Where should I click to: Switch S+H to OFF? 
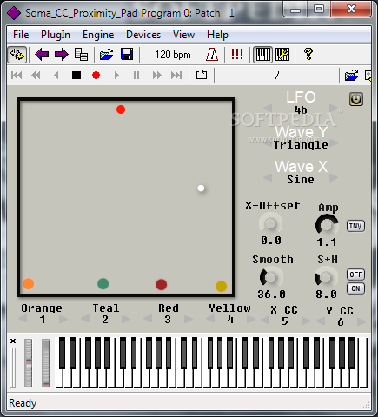[x=355, y=275]
